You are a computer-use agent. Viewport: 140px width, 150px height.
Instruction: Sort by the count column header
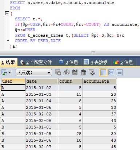pyautogui.click(x=70, y=81)
